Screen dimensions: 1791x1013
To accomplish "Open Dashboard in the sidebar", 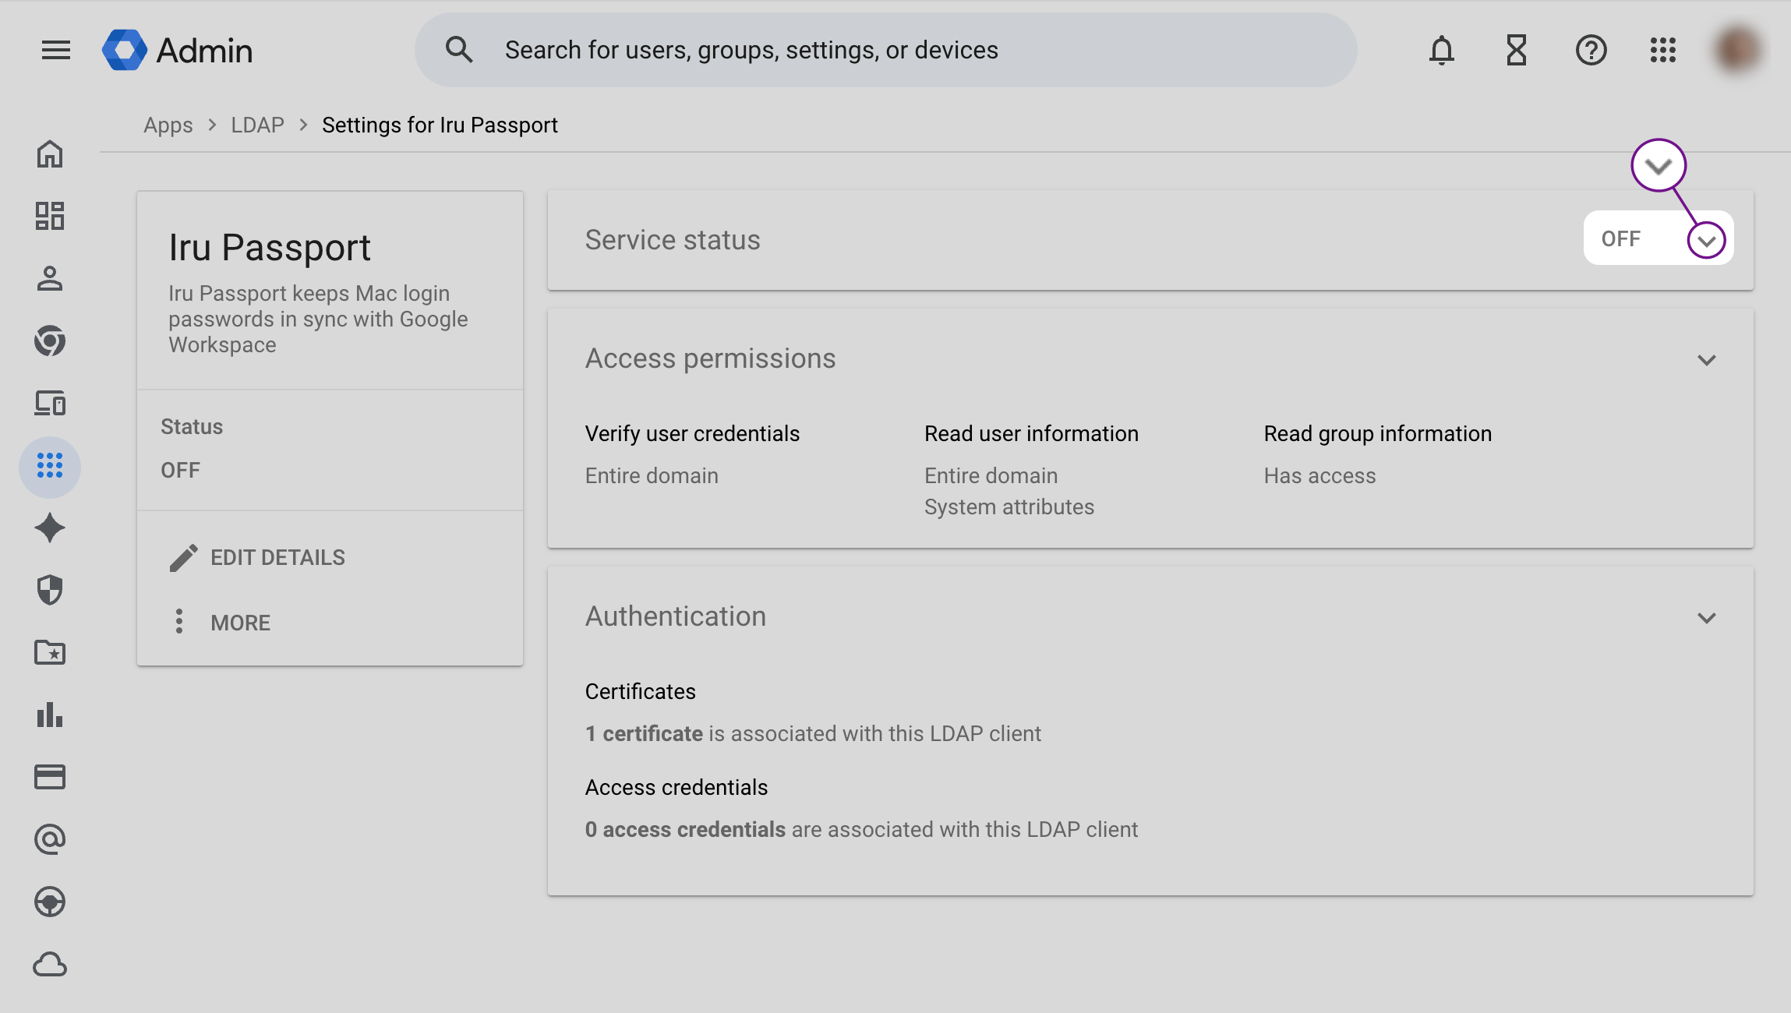I will pos(50,216).
